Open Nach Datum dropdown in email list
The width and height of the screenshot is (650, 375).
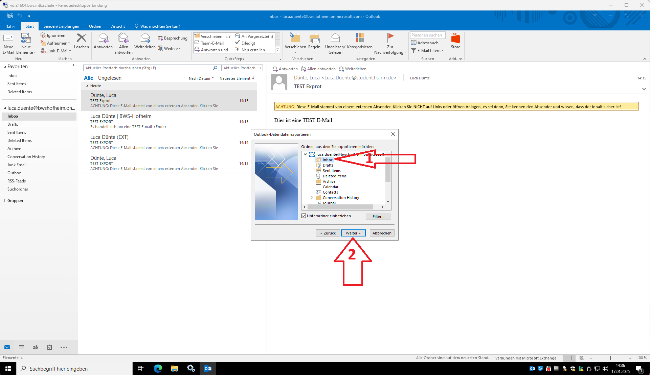(201, 78)
